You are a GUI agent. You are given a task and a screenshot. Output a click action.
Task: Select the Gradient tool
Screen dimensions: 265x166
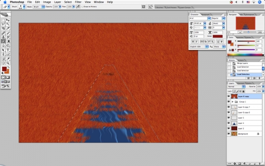click(8, 41)
